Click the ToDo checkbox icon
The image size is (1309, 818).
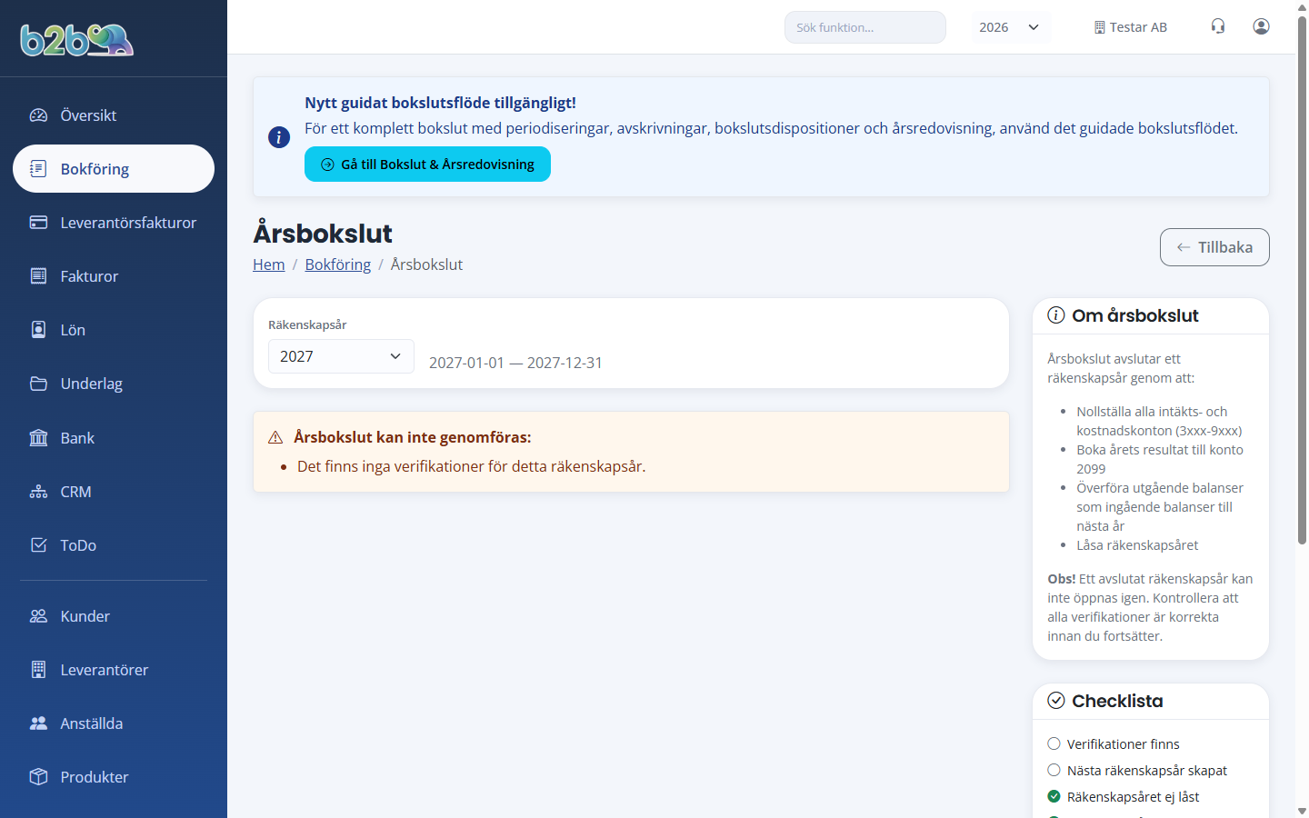click(38, 545)
